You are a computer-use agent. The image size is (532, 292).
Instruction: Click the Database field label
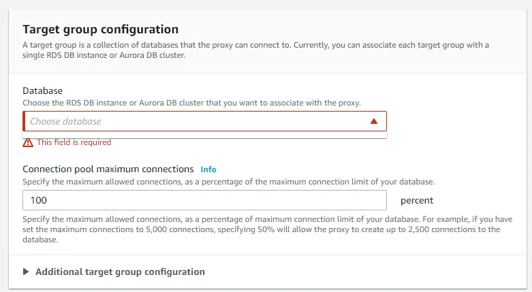[42, 91]
